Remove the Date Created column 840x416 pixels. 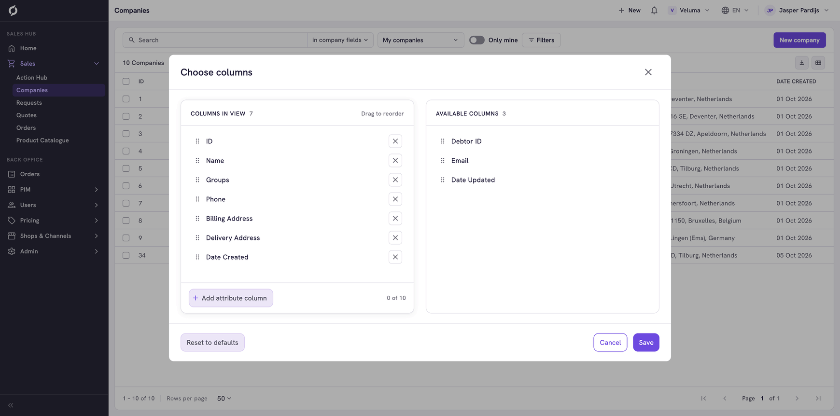pos(395,257)
